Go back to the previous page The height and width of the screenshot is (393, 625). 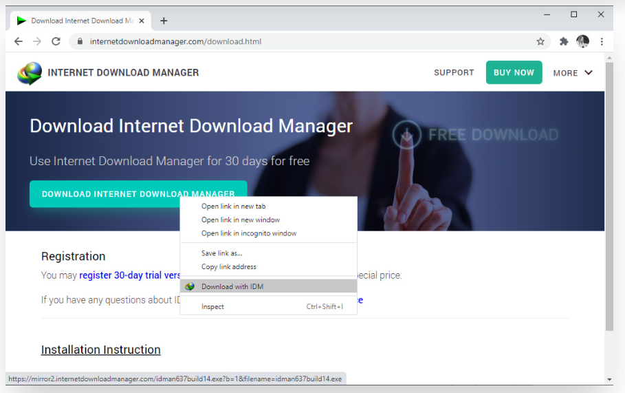[x=19, y=41]
